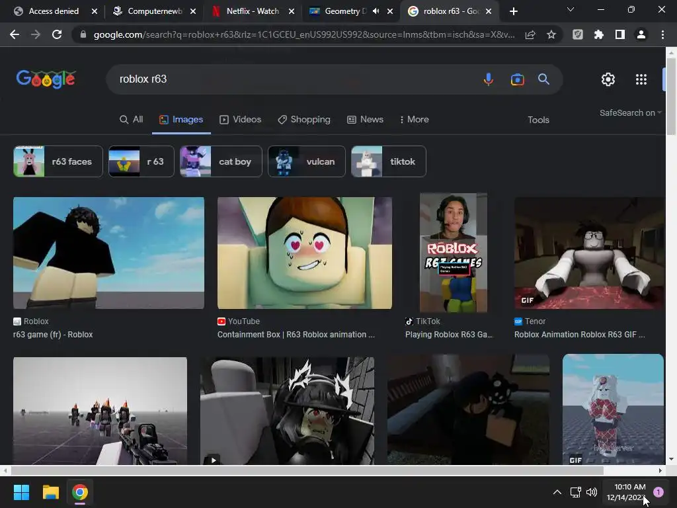Go back with the browser back arrow
This screenshot has width=677, height=508.
point(15,34)
